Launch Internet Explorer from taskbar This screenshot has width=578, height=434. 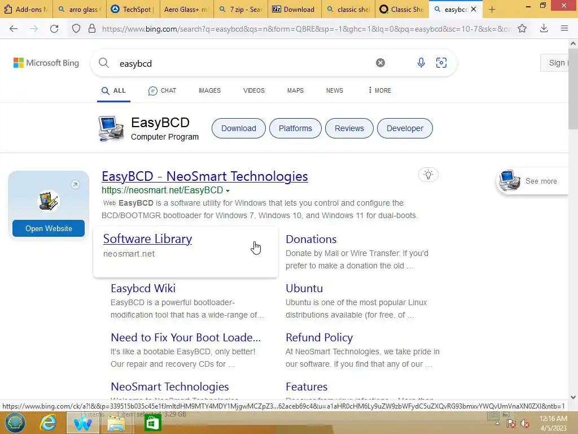coord(49,423)
